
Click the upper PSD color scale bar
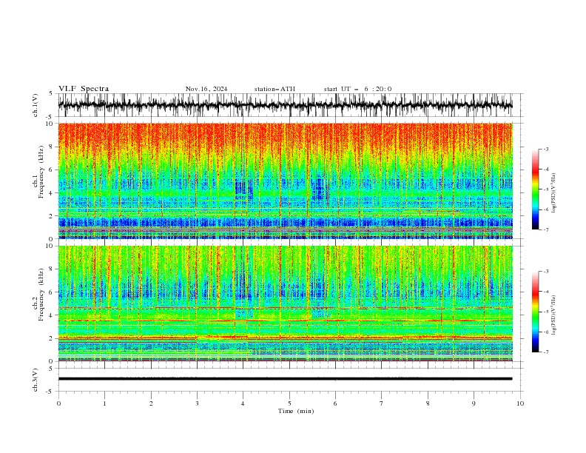(x=536, y=189)
